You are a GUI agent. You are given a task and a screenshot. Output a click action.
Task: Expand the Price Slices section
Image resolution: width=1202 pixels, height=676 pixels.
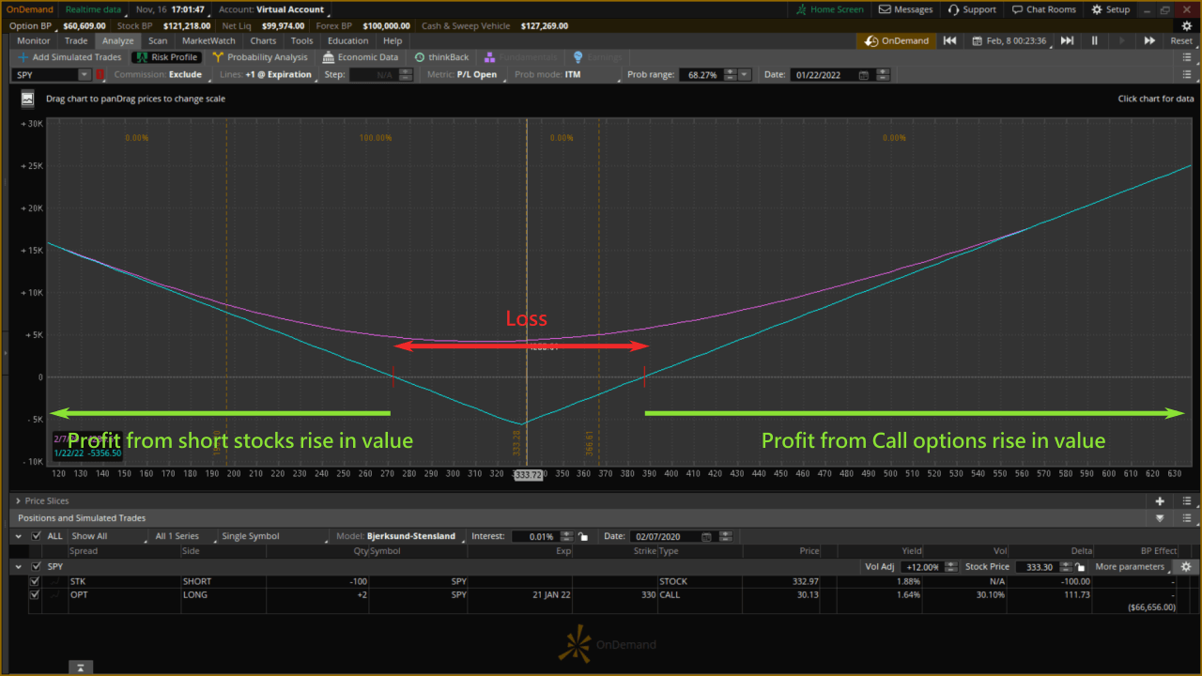pos(17,500)
